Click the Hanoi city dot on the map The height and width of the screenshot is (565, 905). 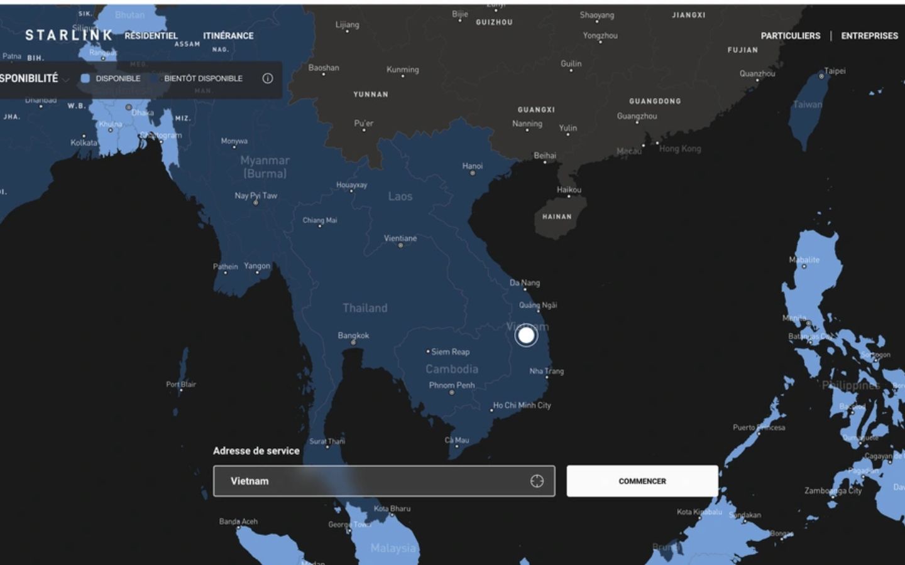[473, 173]
